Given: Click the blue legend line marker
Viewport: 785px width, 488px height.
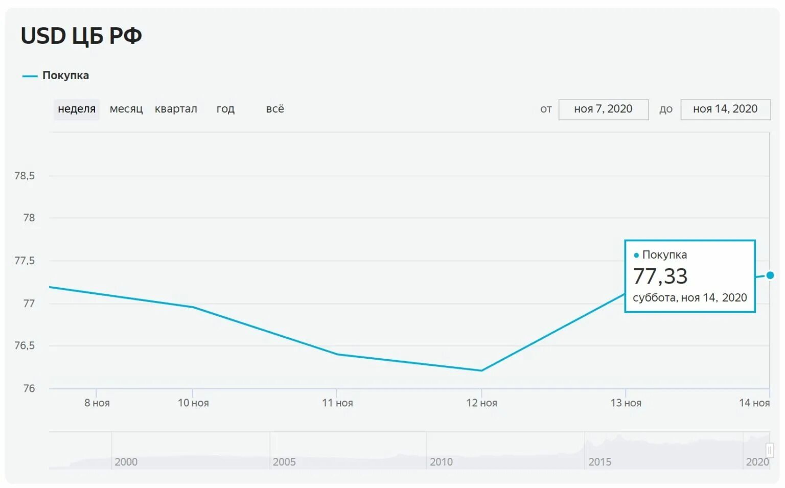Looking at the screenshot, I should point(30,76).
